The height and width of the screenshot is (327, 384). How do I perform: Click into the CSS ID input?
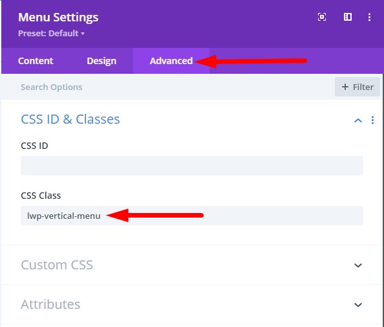pyautogui.click(x=192, y=166)
